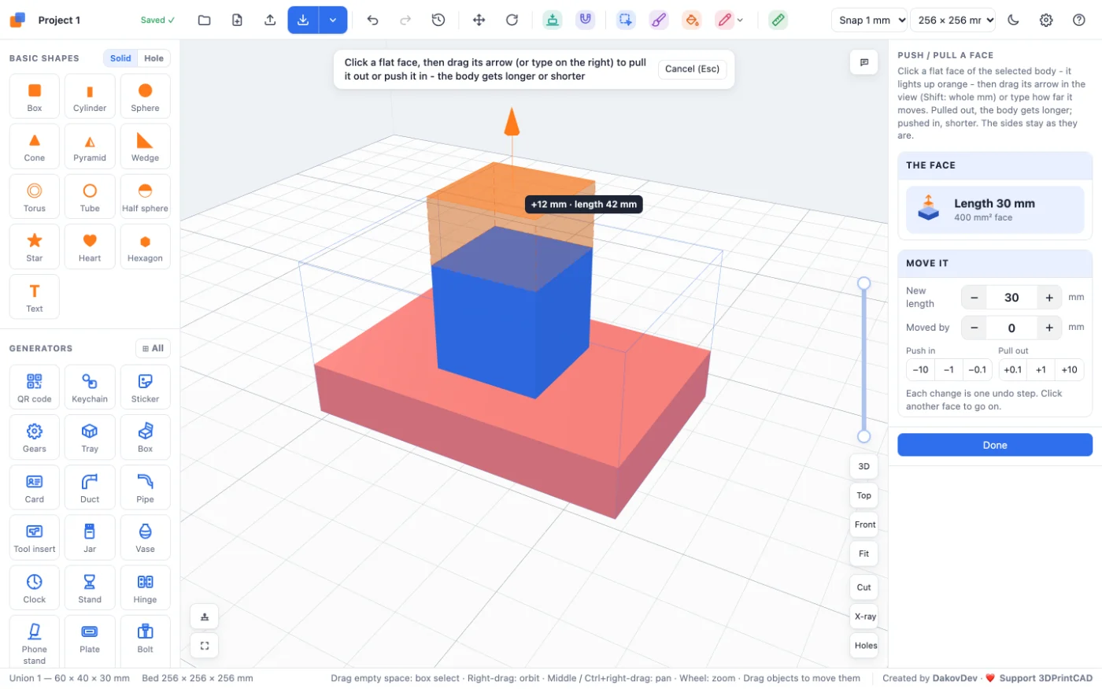Screen dimensions: 1102x689
Task: Open the help question mark icon
Action: (x=1079, y=20)
